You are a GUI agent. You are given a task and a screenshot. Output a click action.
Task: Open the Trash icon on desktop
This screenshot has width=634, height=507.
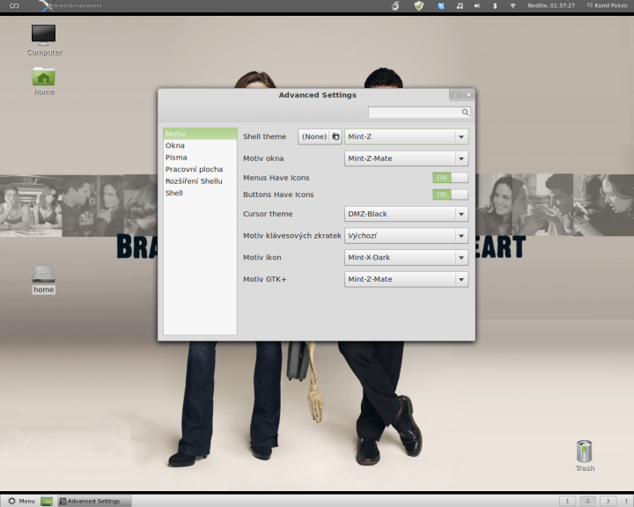tap(585, 456)
